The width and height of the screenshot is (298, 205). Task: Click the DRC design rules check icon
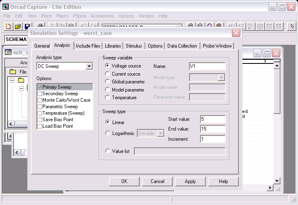[250, 26]
